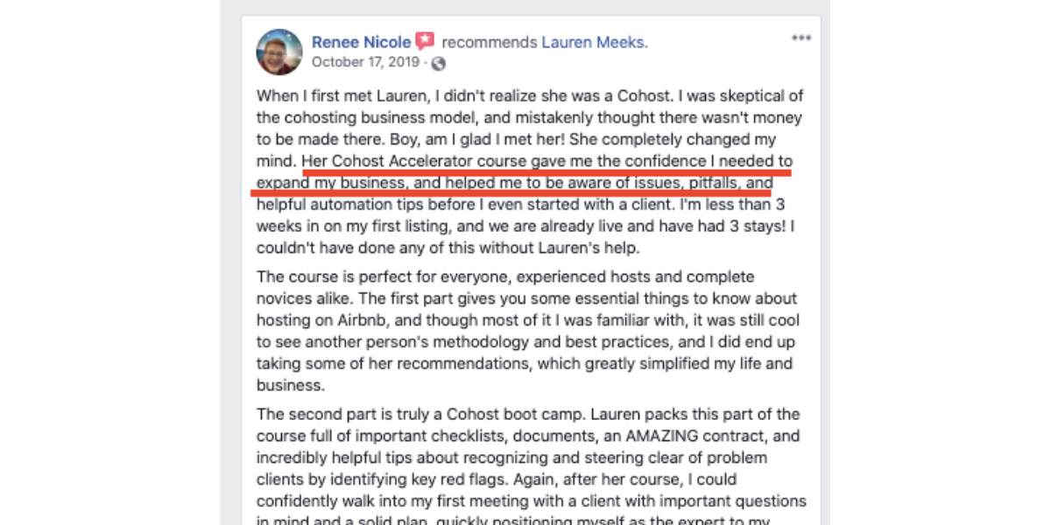Open the post options three-dot menu
This screenshot has height=525, width=1051.
click(x=801, y=38)
